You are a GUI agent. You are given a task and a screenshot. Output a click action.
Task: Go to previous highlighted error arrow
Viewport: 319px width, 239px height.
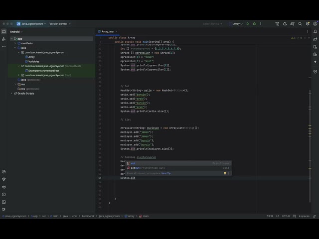pos(305,38)
